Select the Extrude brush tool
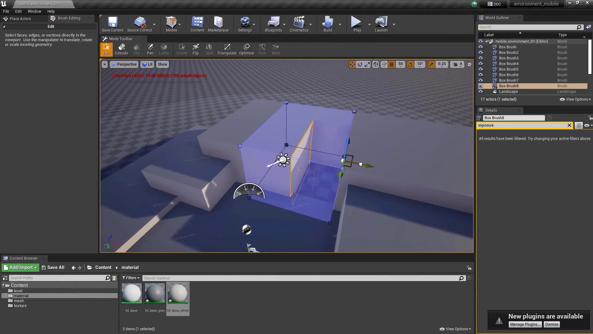The image size is (593, 334). tap(121, 49)
